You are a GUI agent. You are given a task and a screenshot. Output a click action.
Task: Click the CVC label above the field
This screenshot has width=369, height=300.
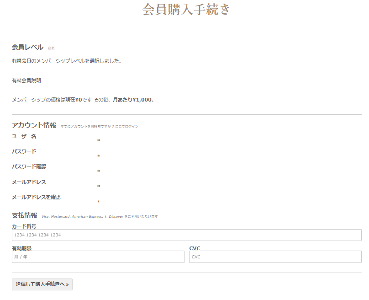(x=195, y=248)
